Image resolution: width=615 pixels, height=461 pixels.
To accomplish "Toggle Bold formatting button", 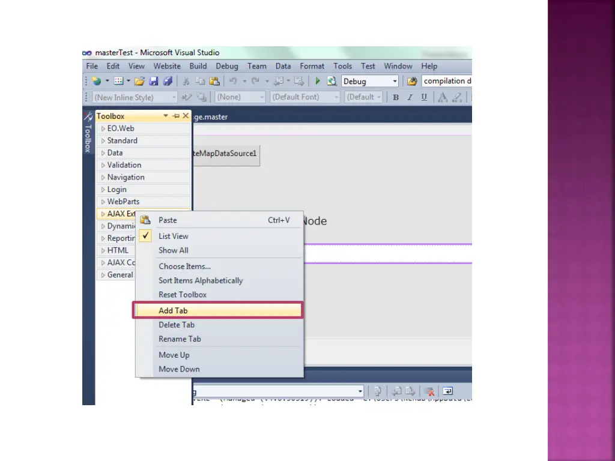I will coord(396,97).
